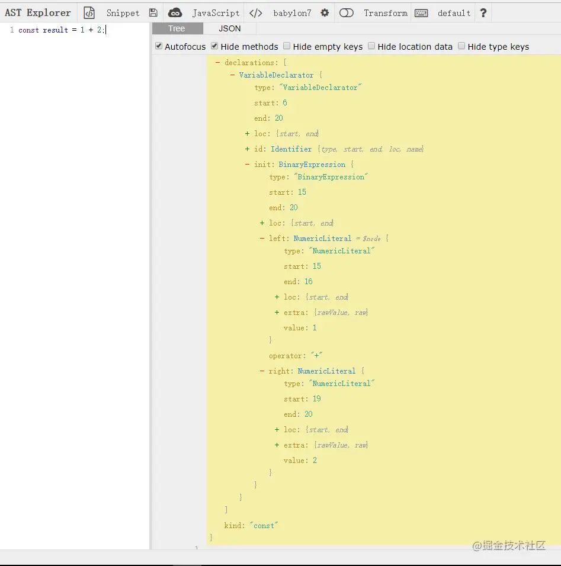Click the const keyword in editor
Screen dimensions: 561x566
point(28,30)
